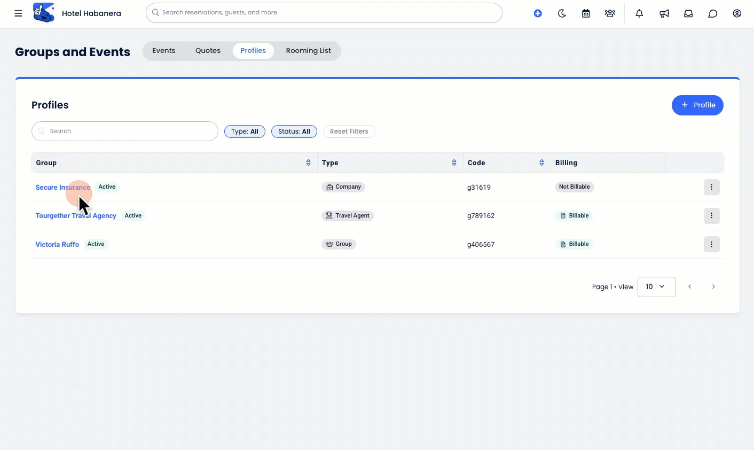Screen dimensions: 754x450
Task: Click the blue quick-add plus icon
Action: [x=538, y=13]
